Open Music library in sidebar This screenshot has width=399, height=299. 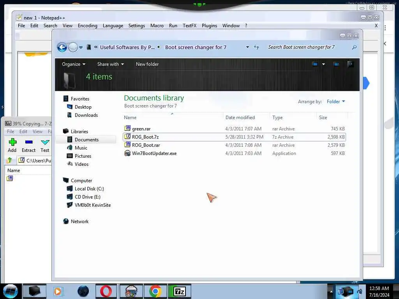coord(81,148)
